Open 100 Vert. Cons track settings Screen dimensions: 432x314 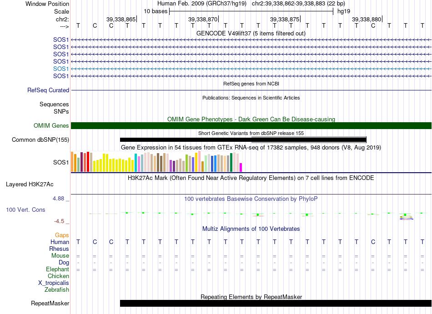coord(25,209)
